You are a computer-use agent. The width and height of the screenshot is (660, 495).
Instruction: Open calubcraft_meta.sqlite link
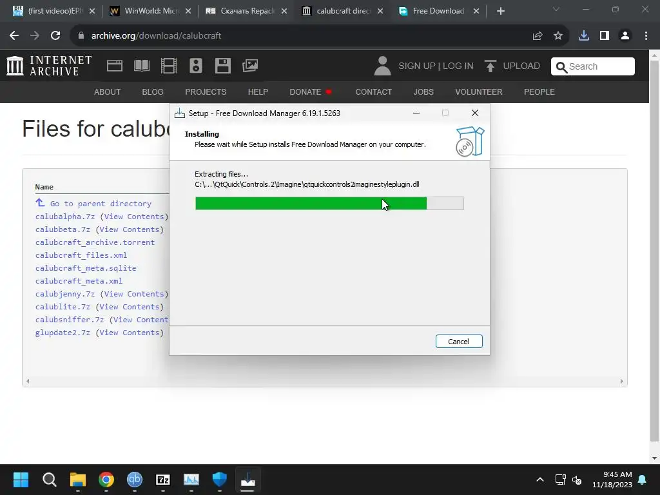click(x=86, y=268)
